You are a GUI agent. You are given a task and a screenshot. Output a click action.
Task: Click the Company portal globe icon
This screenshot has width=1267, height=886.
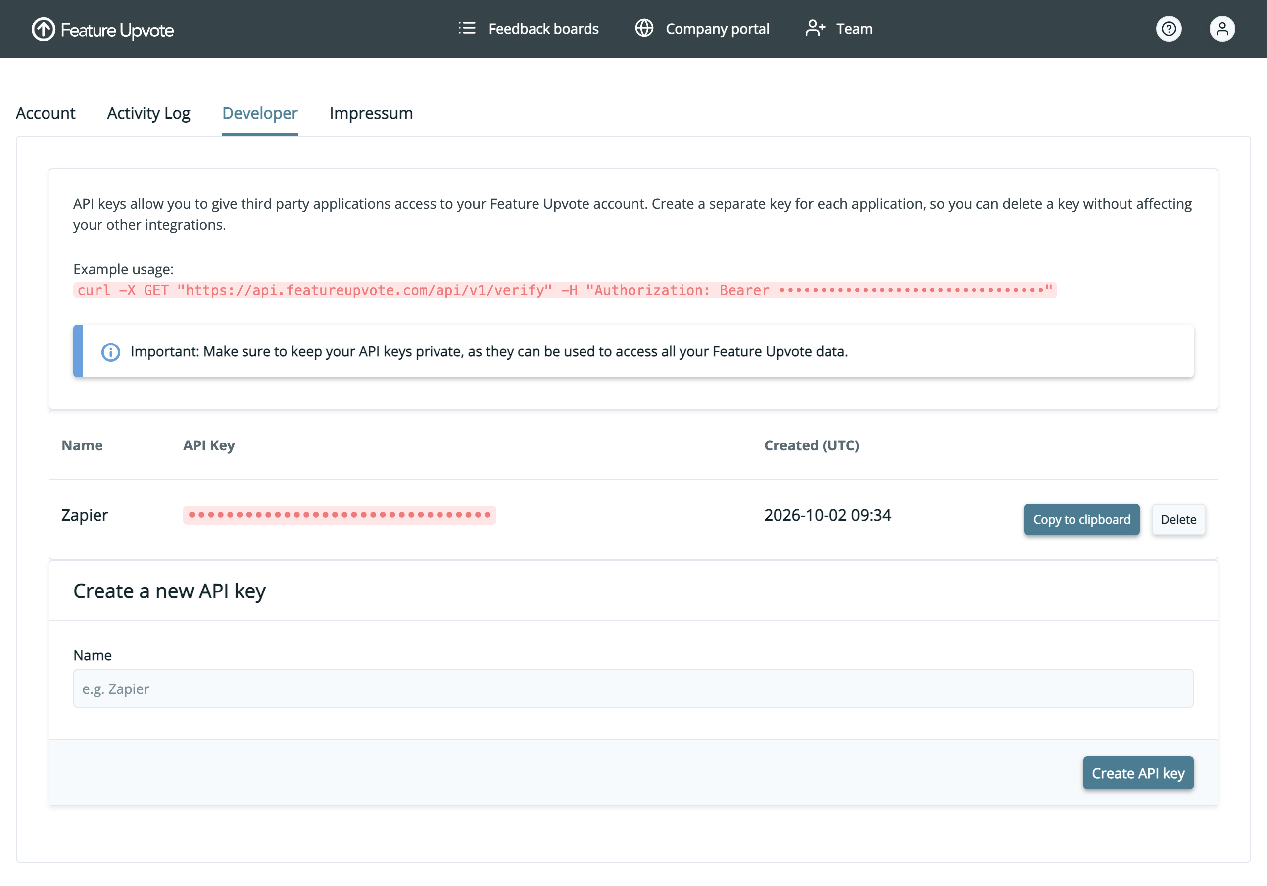pyautogui.click(x=644, y=28)
